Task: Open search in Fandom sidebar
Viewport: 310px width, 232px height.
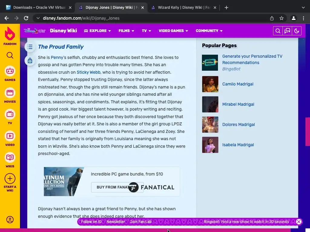Action: [10, 56]
